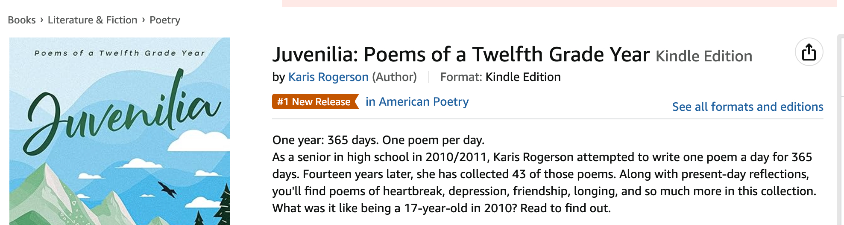844x225 pixels.
Task: Open the 'in American Poetry' link
Action: [x=417, y=102]
